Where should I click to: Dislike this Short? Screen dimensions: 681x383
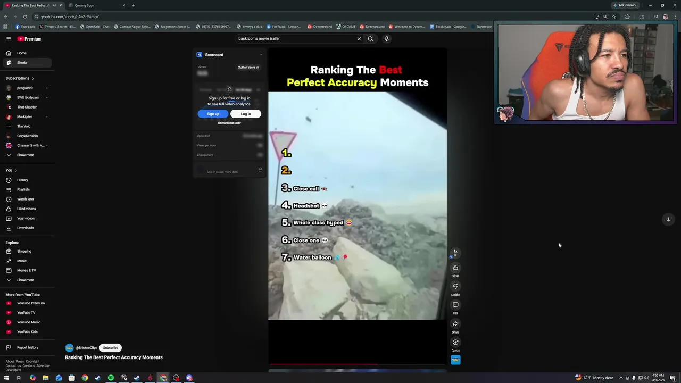[x=455, y=286]
